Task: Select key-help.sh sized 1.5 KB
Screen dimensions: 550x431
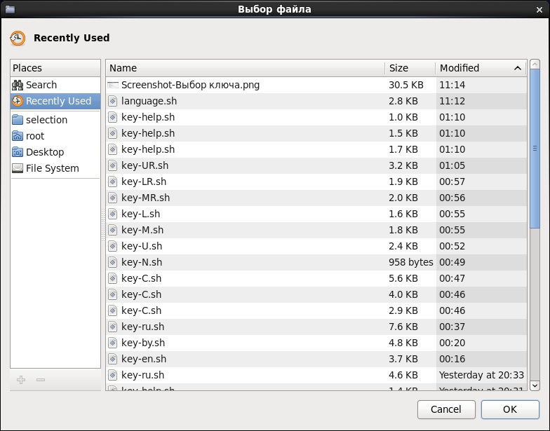Action: (316, 133)
